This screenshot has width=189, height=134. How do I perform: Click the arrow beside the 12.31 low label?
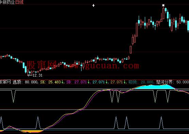[30, 76]
